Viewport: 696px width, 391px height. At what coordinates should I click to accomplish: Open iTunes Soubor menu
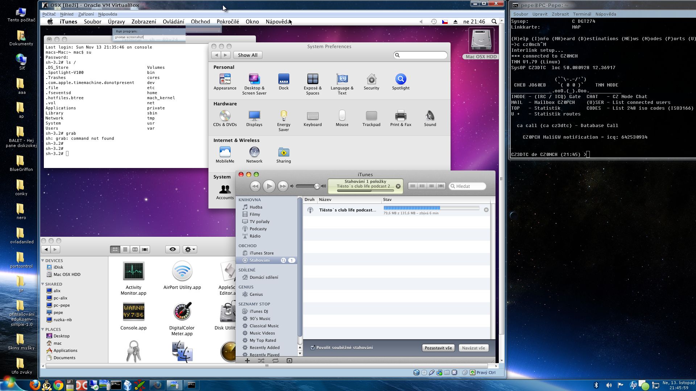coord(92,22)
